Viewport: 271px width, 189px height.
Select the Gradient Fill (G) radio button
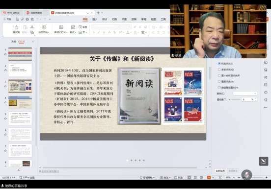point(219,70)
